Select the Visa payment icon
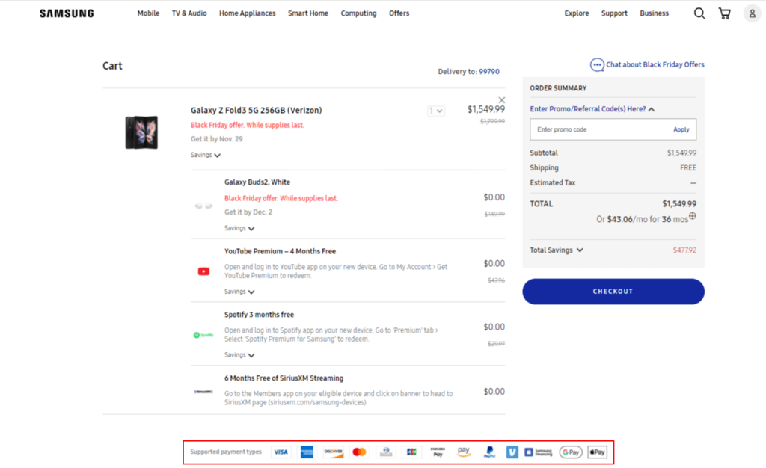Screen dimensions: 766x468 tap(281, 452)
